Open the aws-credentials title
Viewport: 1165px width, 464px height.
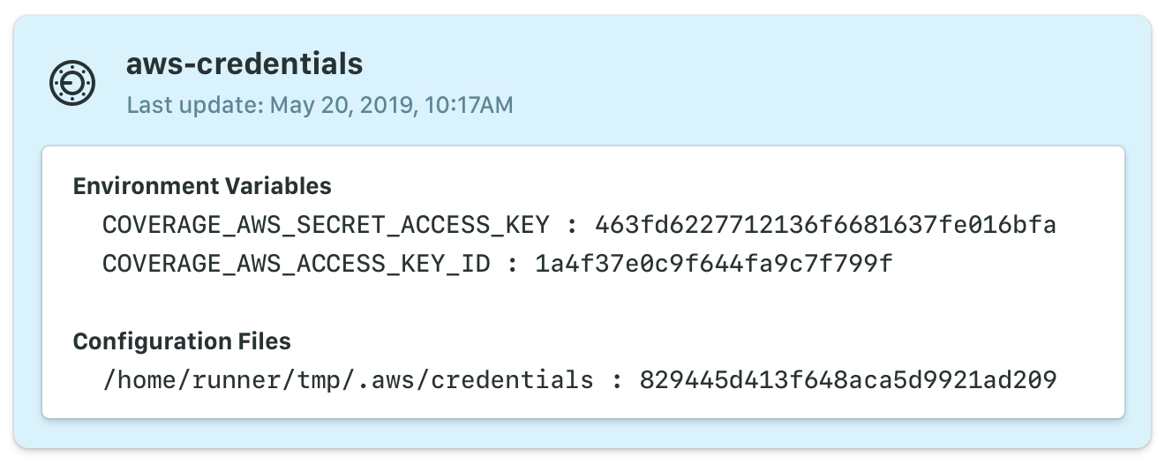click(x=244, y=64)
